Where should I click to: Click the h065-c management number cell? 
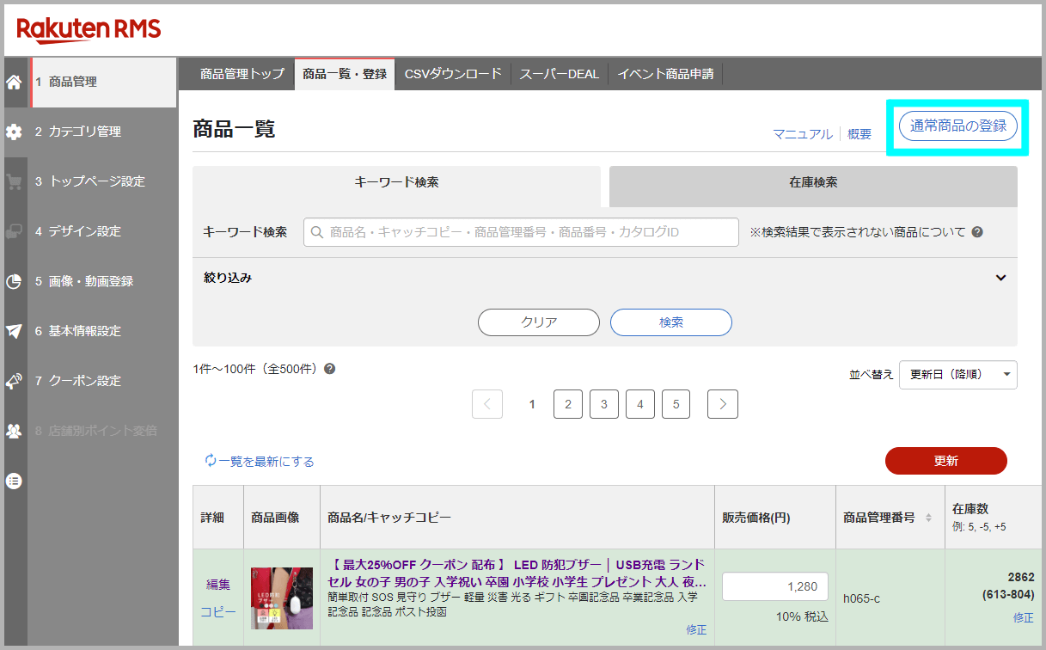[x=862, y=598]
